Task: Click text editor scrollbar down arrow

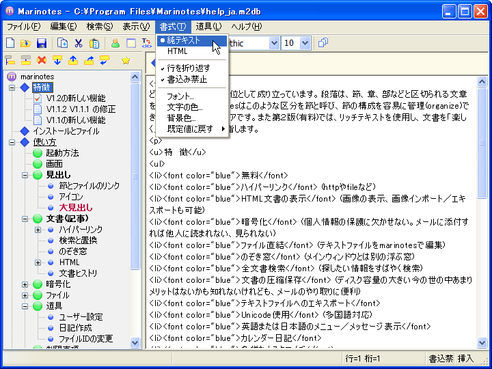Action: click(482, 342)
